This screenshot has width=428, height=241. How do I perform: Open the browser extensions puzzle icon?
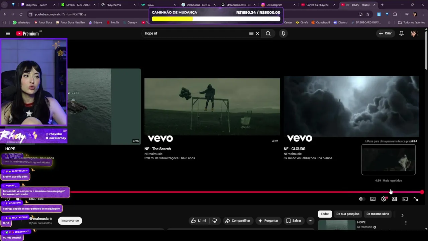[x=395, y=14]
